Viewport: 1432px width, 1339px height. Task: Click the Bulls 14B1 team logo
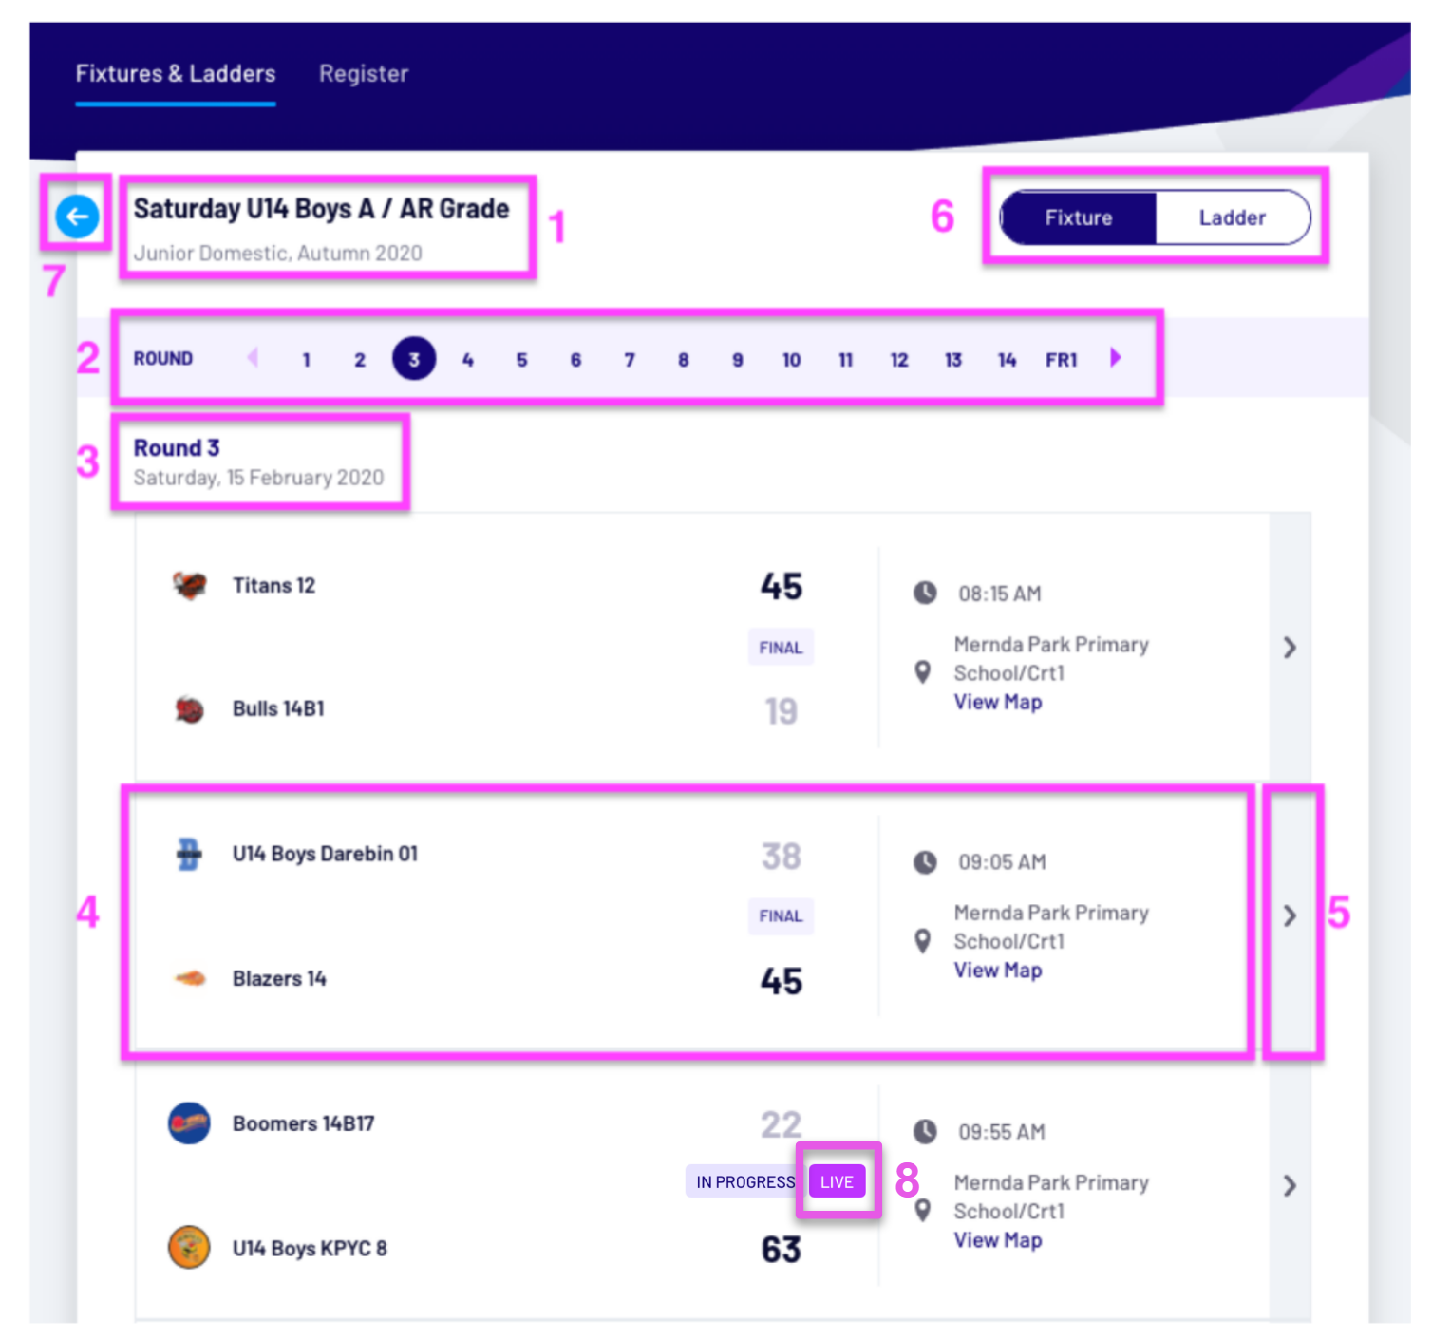click(189, 709)
